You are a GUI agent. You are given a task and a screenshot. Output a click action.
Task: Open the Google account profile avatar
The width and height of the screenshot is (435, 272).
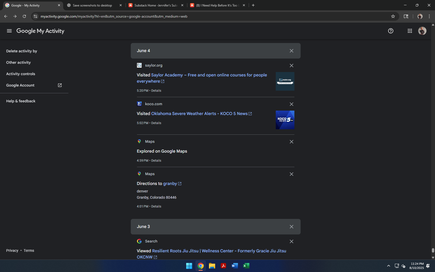[422, 31]
